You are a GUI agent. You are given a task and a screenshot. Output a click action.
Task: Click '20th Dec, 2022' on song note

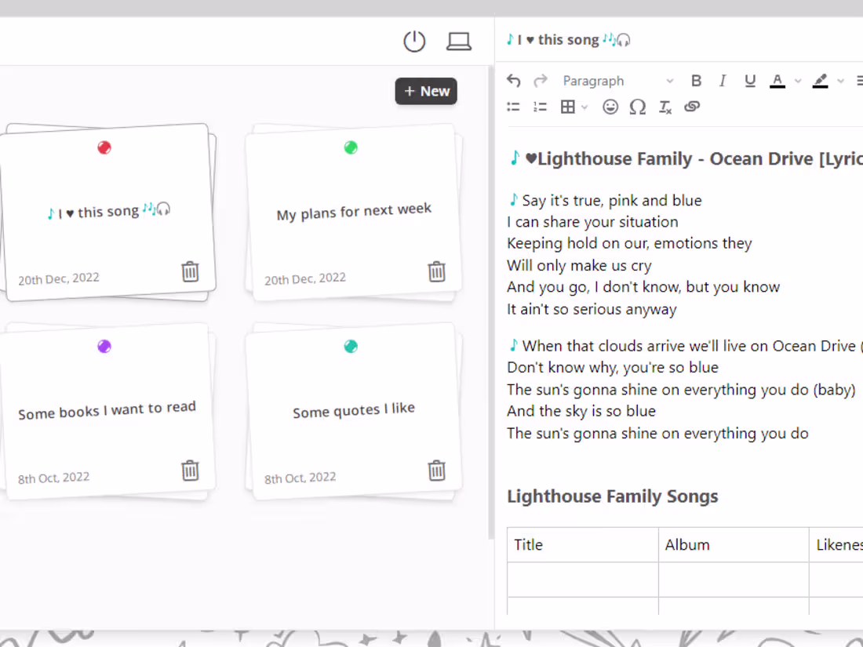point(59,278)
